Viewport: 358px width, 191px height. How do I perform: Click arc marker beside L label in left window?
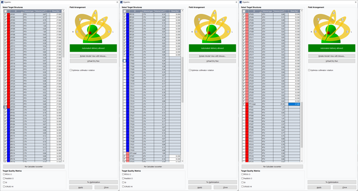tap(109, 32)
